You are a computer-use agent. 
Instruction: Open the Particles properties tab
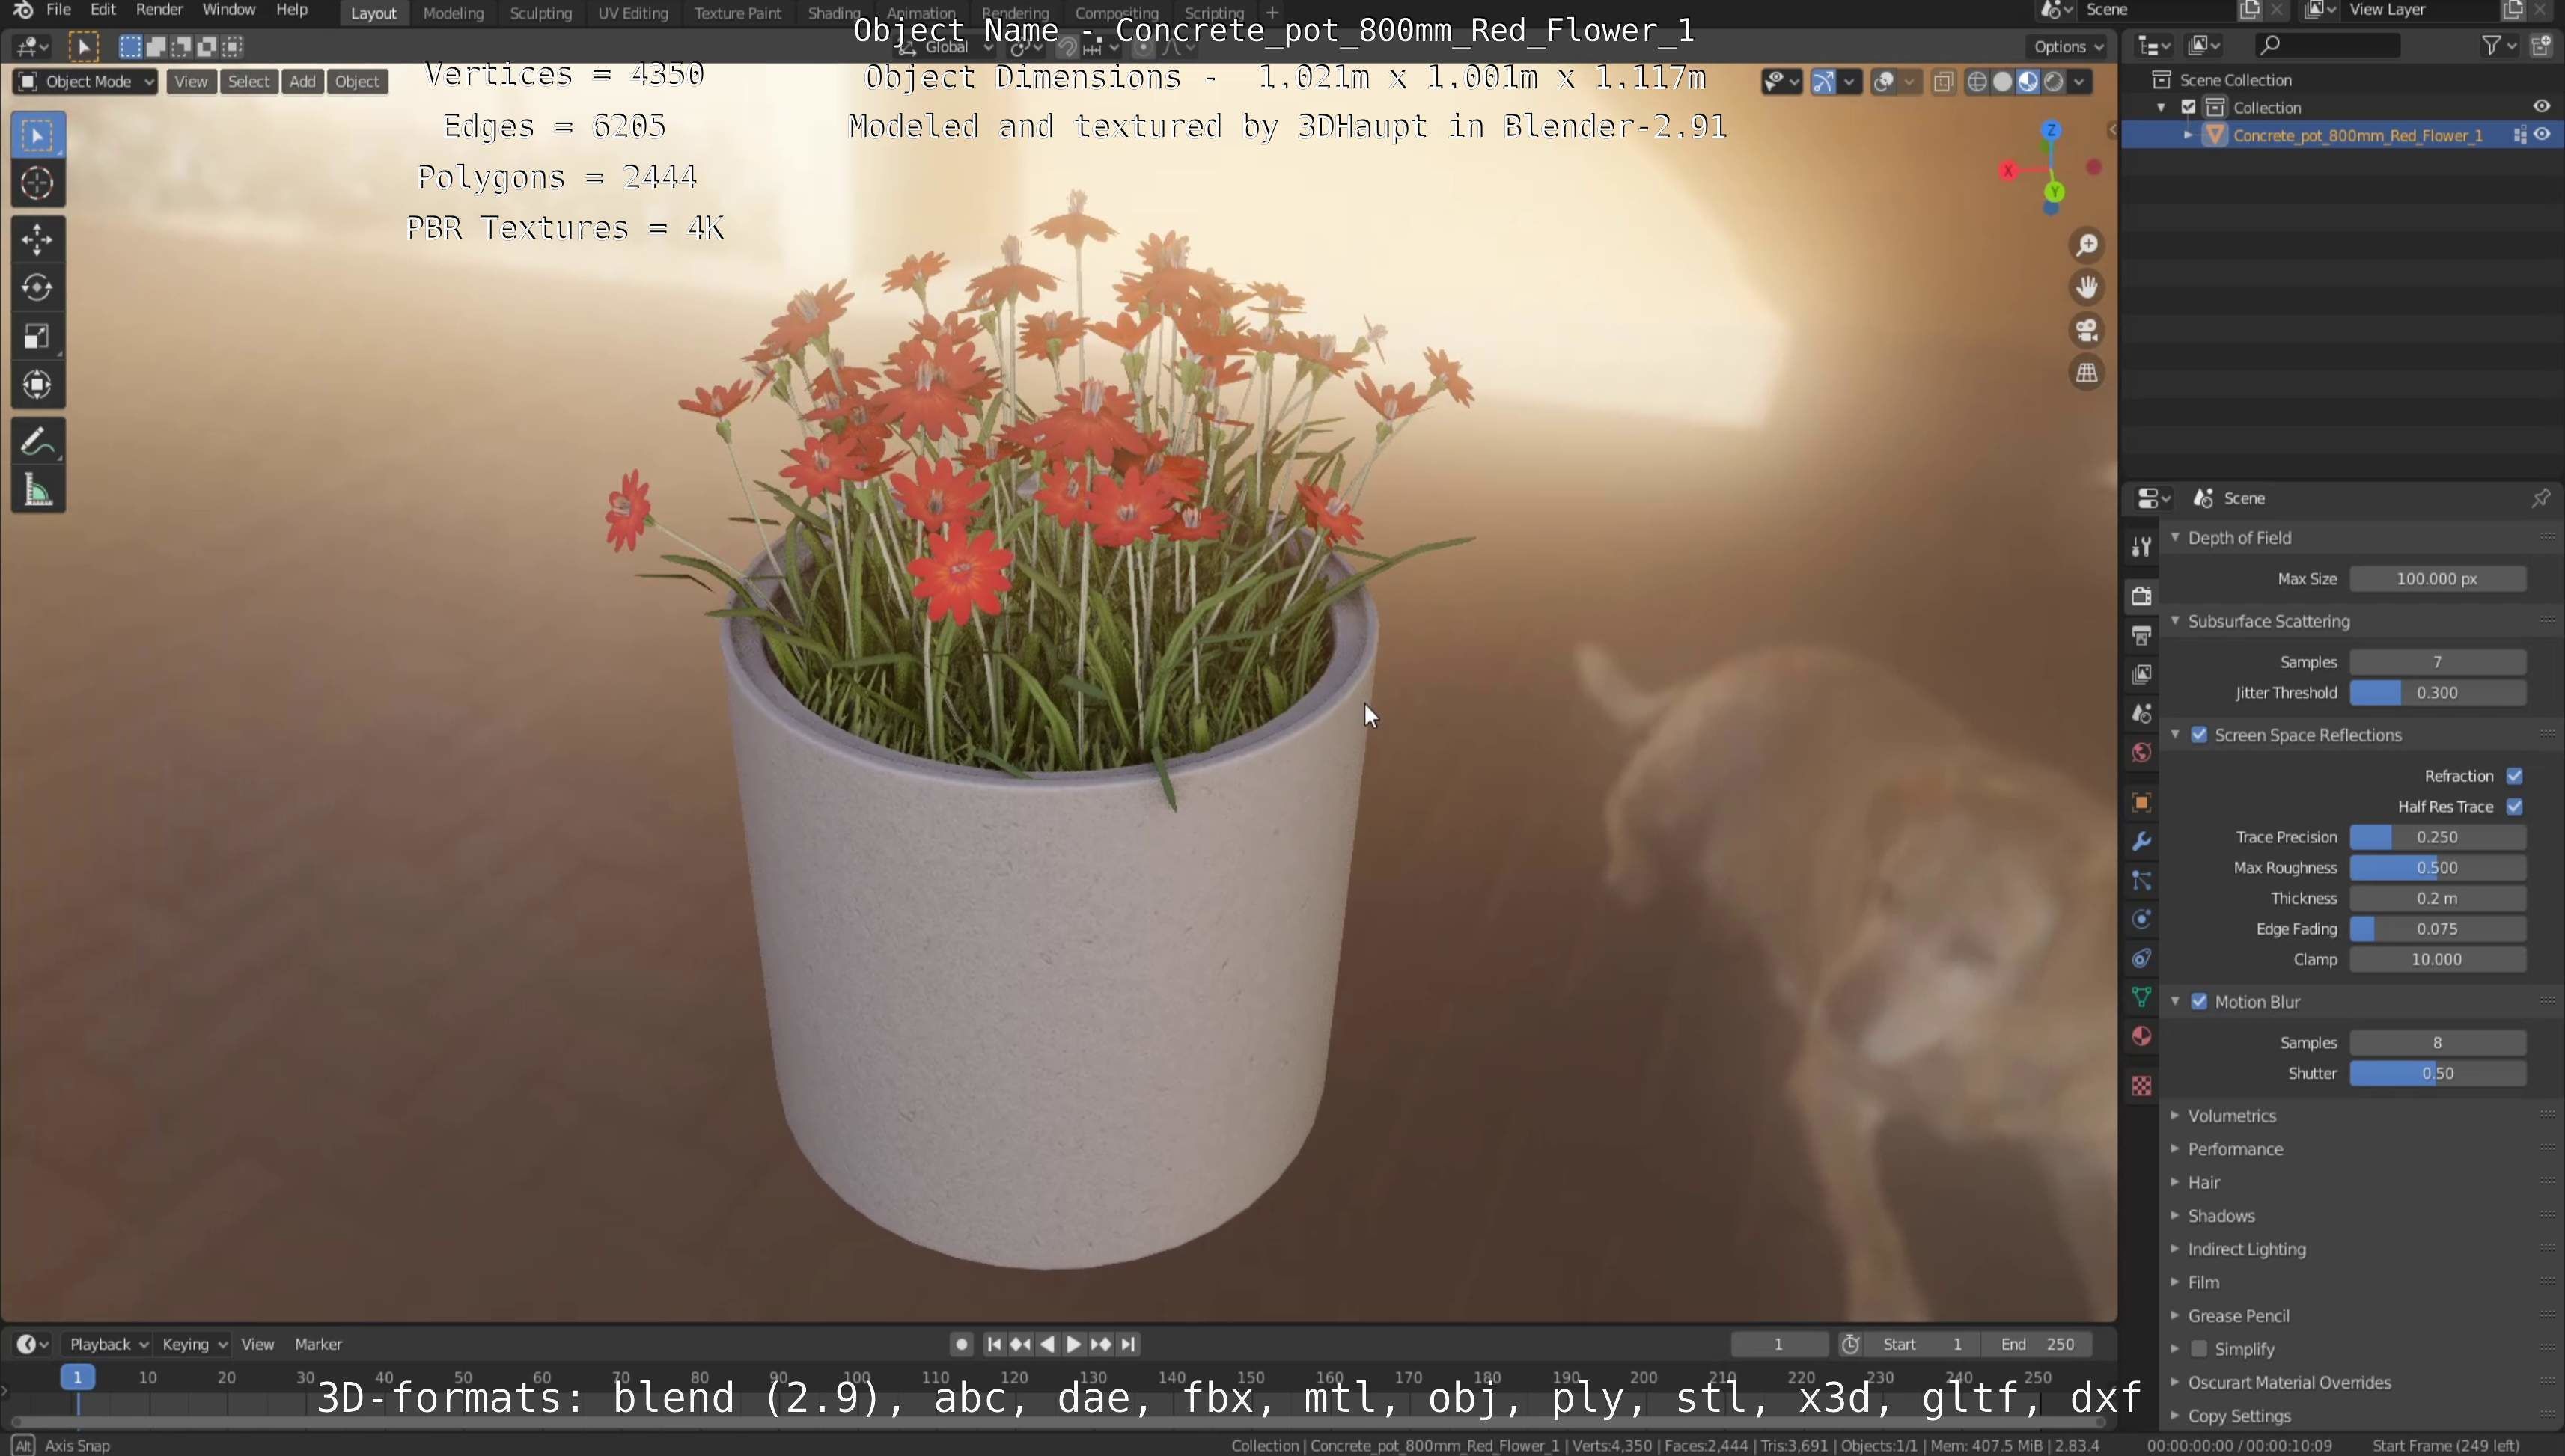tap(2141, 880)
